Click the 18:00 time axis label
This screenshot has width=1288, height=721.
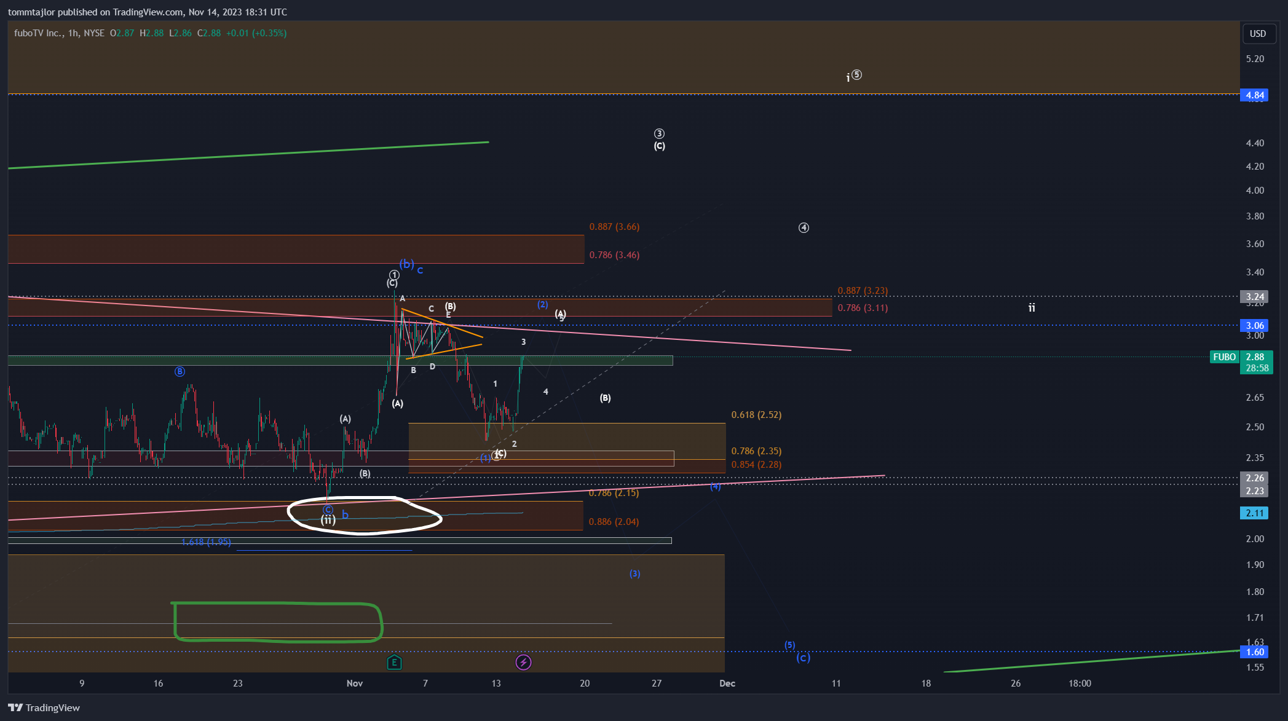pos(1080,684)
